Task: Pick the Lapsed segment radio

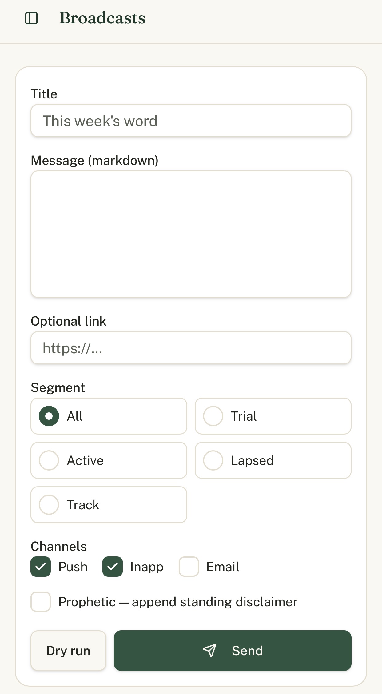Action: [273, 460]
